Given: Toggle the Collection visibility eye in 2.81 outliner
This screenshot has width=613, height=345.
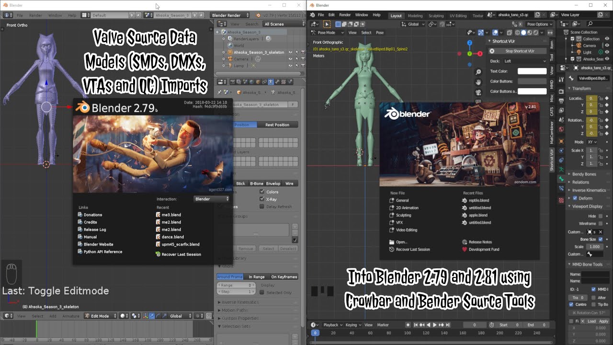Looking at the screenshot, I should pos(606,39).
